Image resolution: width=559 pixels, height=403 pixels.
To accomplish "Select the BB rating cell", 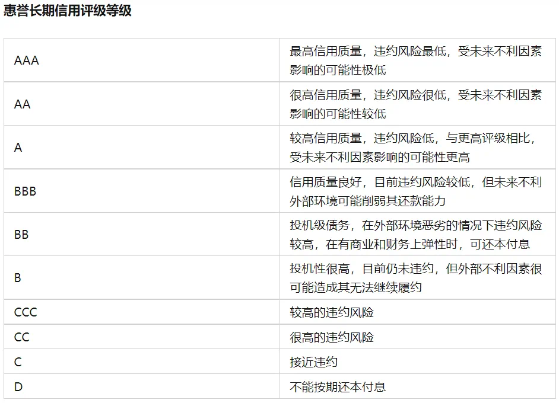I will click(142, 234).
